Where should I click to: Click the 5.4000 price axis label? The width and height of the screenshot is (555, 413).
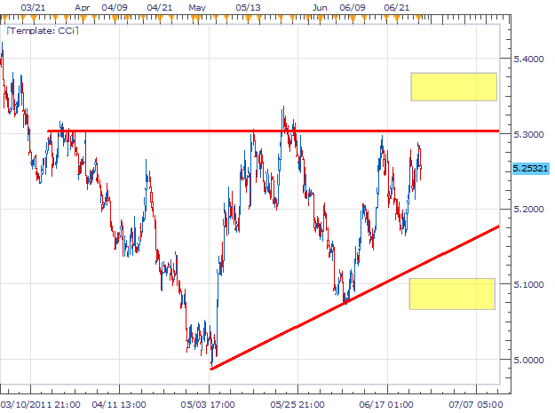click(529, 60)
